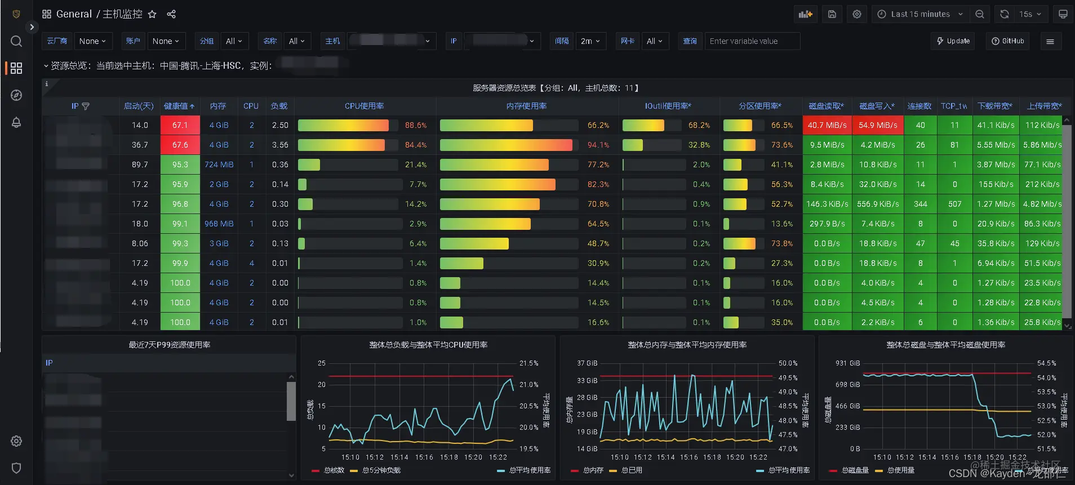Viewport: 1075px width, 485px height.
Task: Open the hamburger links menu
Action: 1050,41
